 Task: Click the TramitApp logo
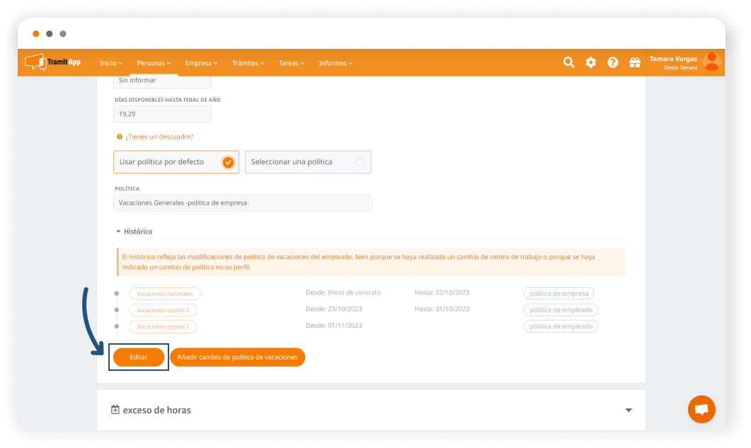pos(53,62)
